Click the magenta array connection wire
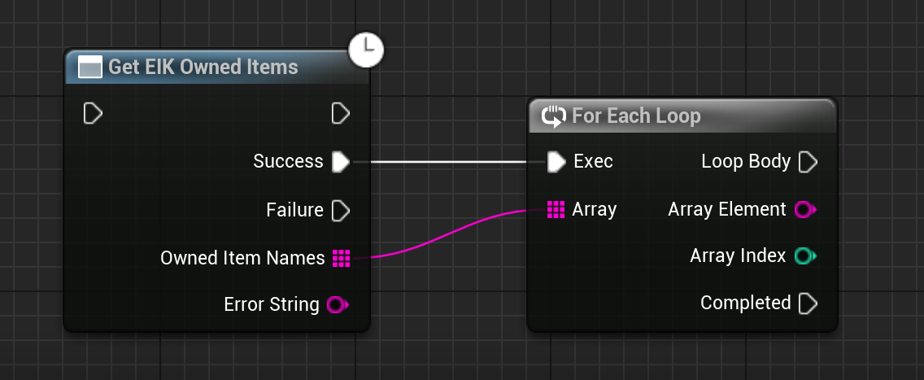Image resolution: width=924 pixels, height=380 pixels. coord(455,235)
